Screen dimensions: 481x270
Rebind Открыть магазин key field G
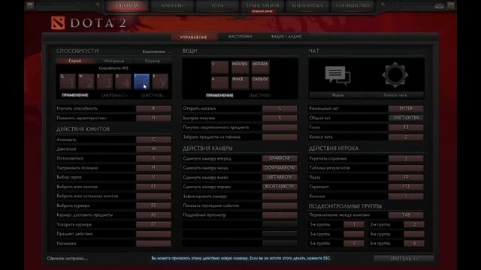point(280,109)
